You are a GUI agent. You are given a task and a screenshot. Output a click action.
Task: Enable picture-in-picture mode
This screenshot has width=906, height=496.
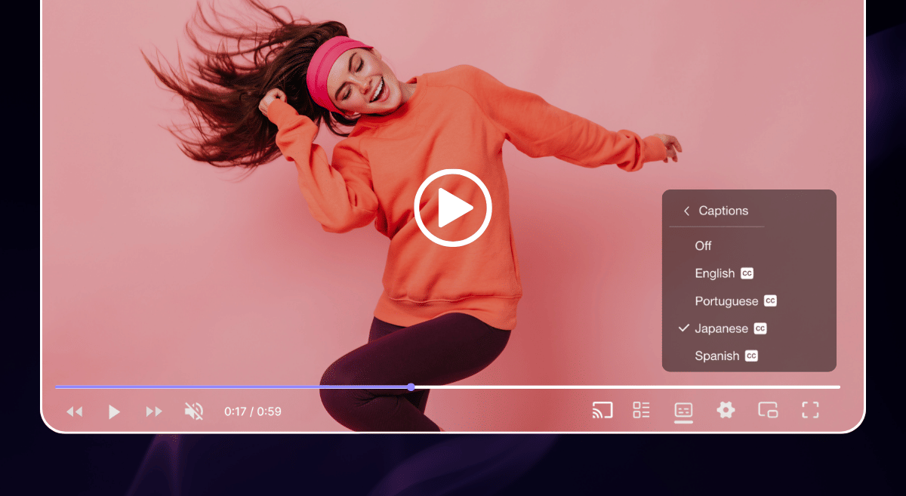click(768, 410)
